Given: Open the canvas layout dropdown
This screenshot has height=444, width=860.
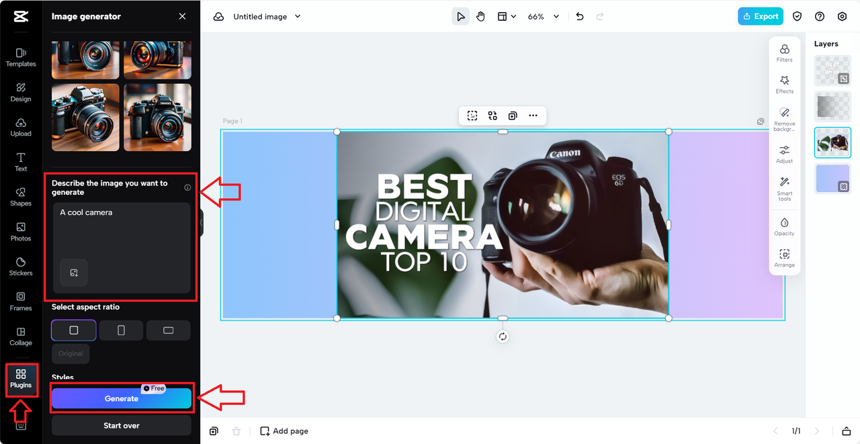Looking at the screenshot, I should coord(507,17).
